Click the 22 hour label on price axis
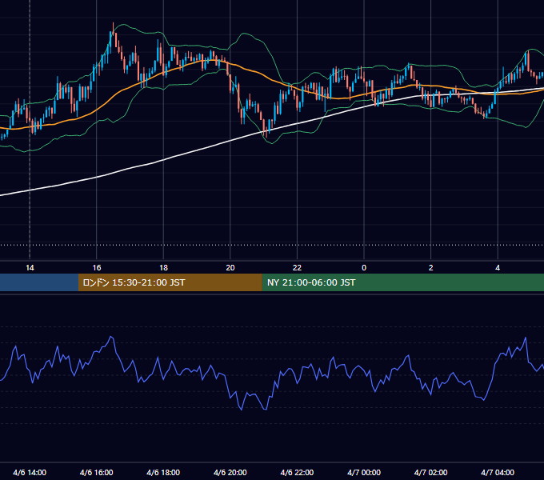 click(x=297, y=268)
